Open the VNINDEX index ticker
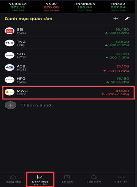Viewport: 137px width, 187px height. tap(18, 7)
